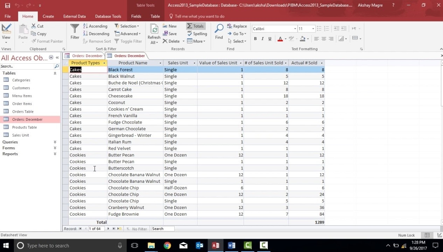
Task: Toggle bold text formatting
Action: tap(255, 39)
